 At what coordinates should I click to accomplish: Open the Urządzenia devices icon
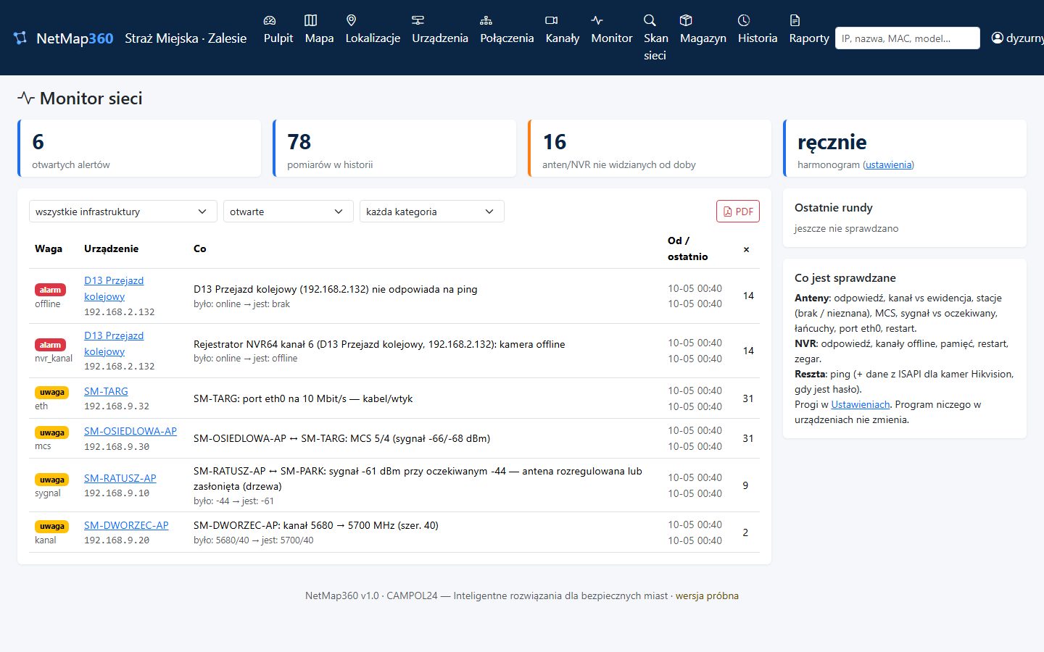pos(418,20)
